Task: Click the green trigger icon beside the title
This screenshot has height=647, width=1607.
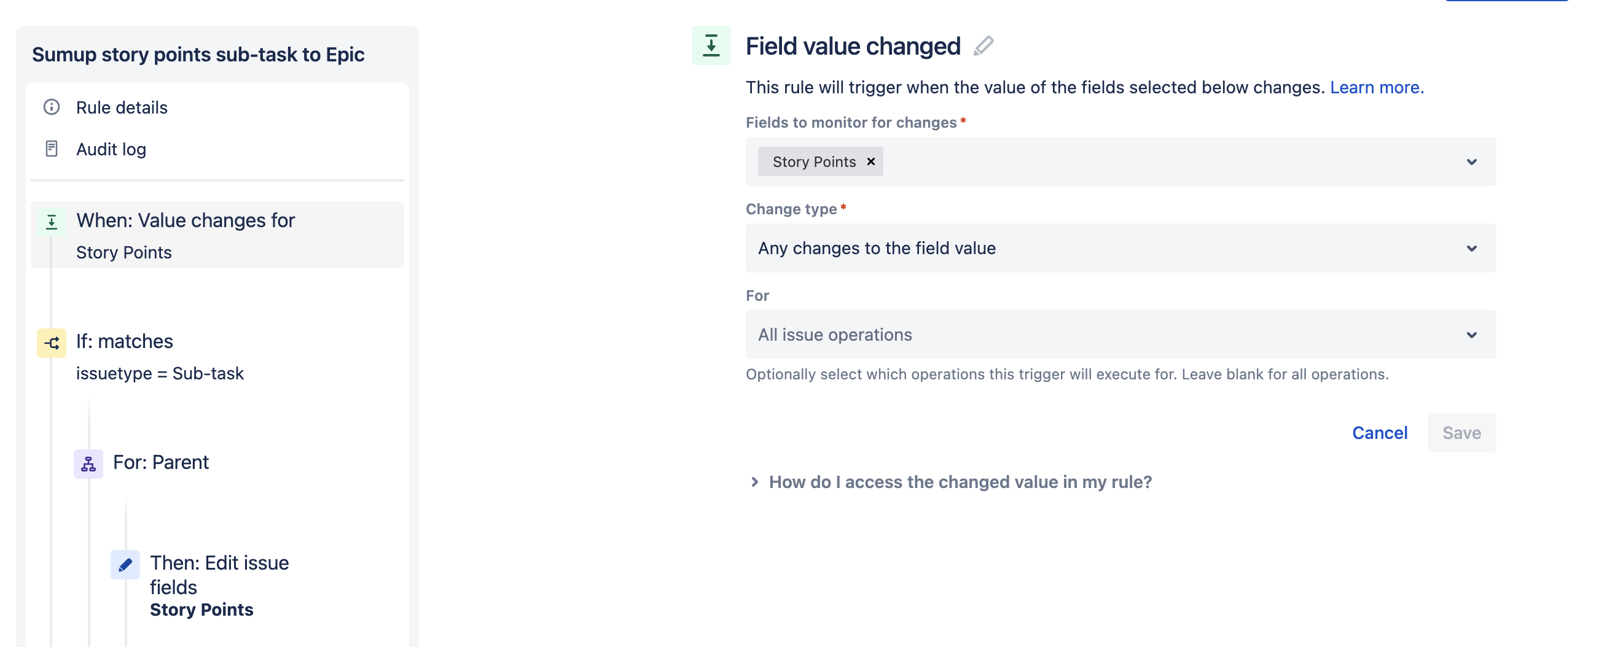Action: coord(711,45)
